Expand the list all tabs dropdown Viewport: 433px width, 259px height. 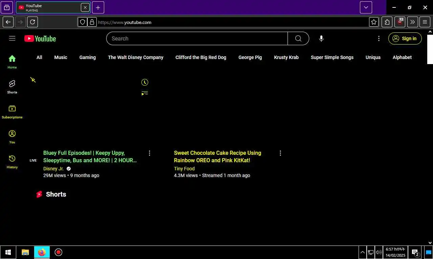366,7
